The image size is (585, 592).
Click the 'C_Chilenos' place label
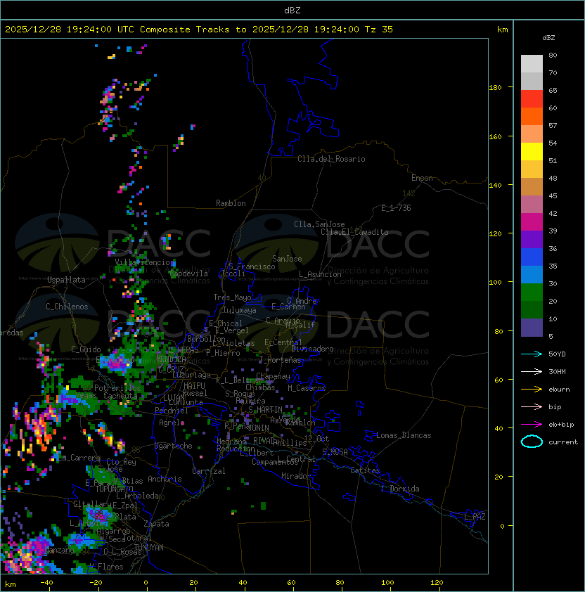click(67, 307)
